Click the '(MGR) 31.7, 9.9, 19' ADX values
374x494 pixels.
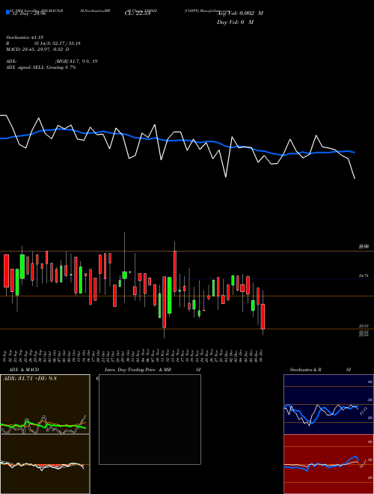[x=76, y=61]
